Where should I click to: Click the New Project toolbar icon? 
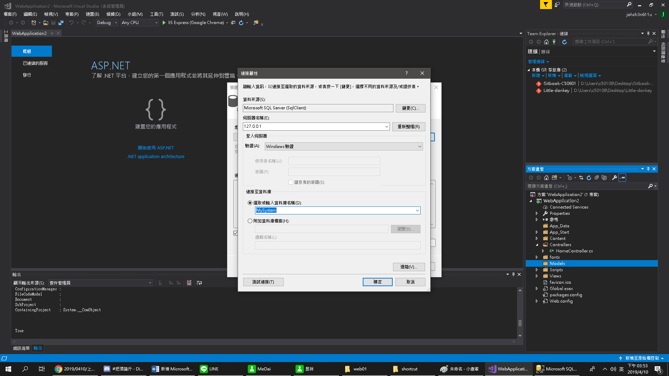[x=33, y=23]
